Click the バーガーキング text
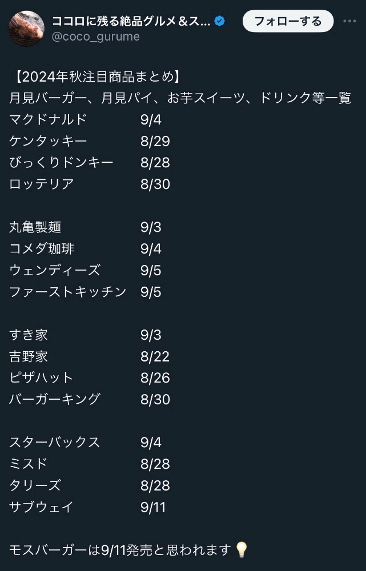366x571 pixels. click(x=55, y=399)
